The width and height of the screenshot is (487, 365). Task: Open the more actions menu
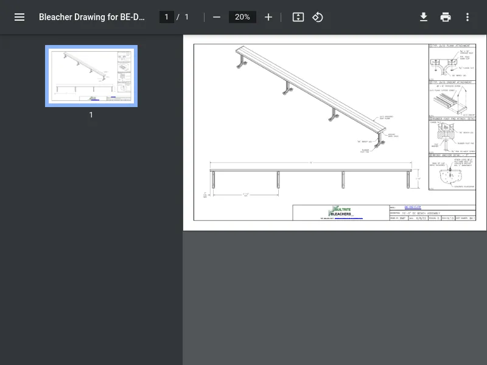(x=468, y=17)
